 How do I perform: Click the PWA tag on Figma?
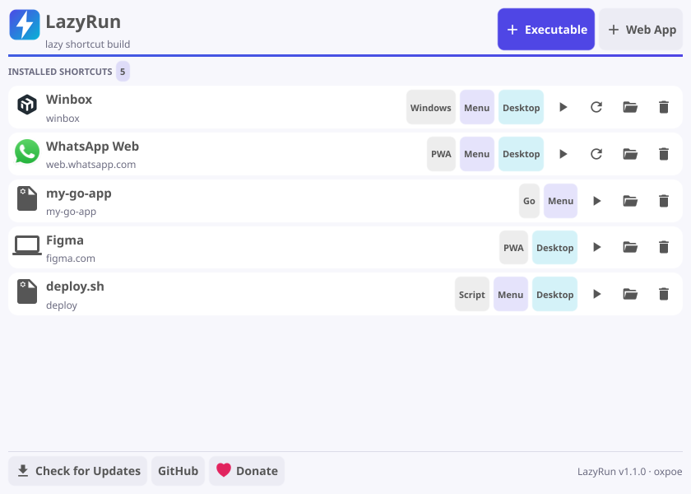pos(513,248)
